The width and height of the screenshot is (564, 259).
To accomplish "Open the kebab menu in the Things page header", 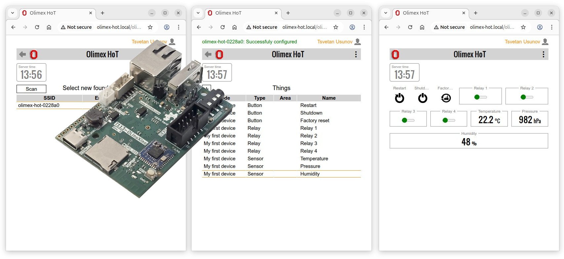I will pos(356,54).
